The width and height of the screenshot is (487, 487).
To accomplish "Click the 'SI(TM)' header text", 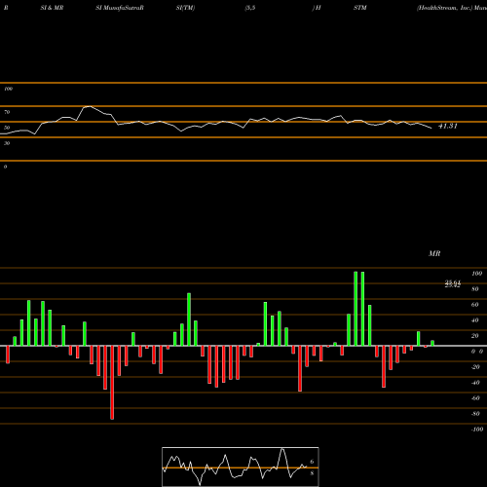I will (185, 8).
